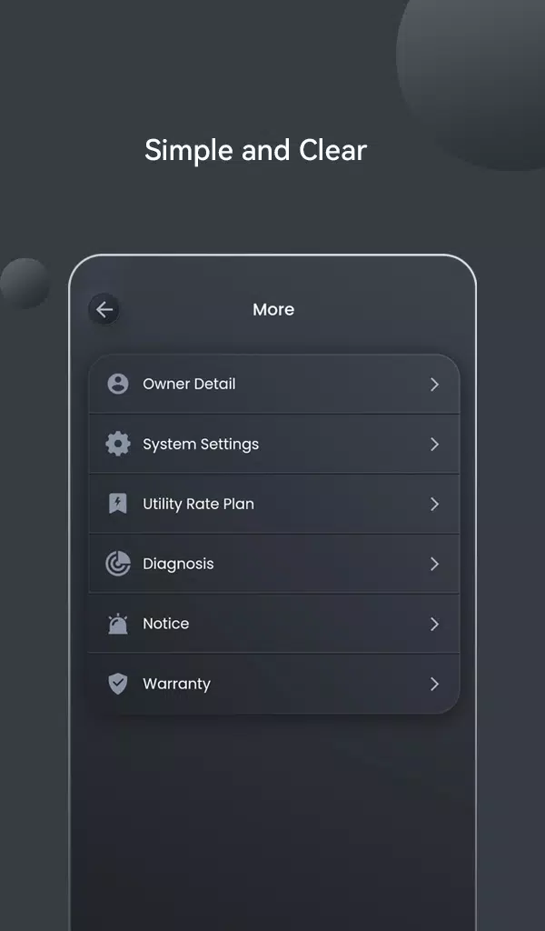
Task: Click the More page title
Action: click(273, 309)
